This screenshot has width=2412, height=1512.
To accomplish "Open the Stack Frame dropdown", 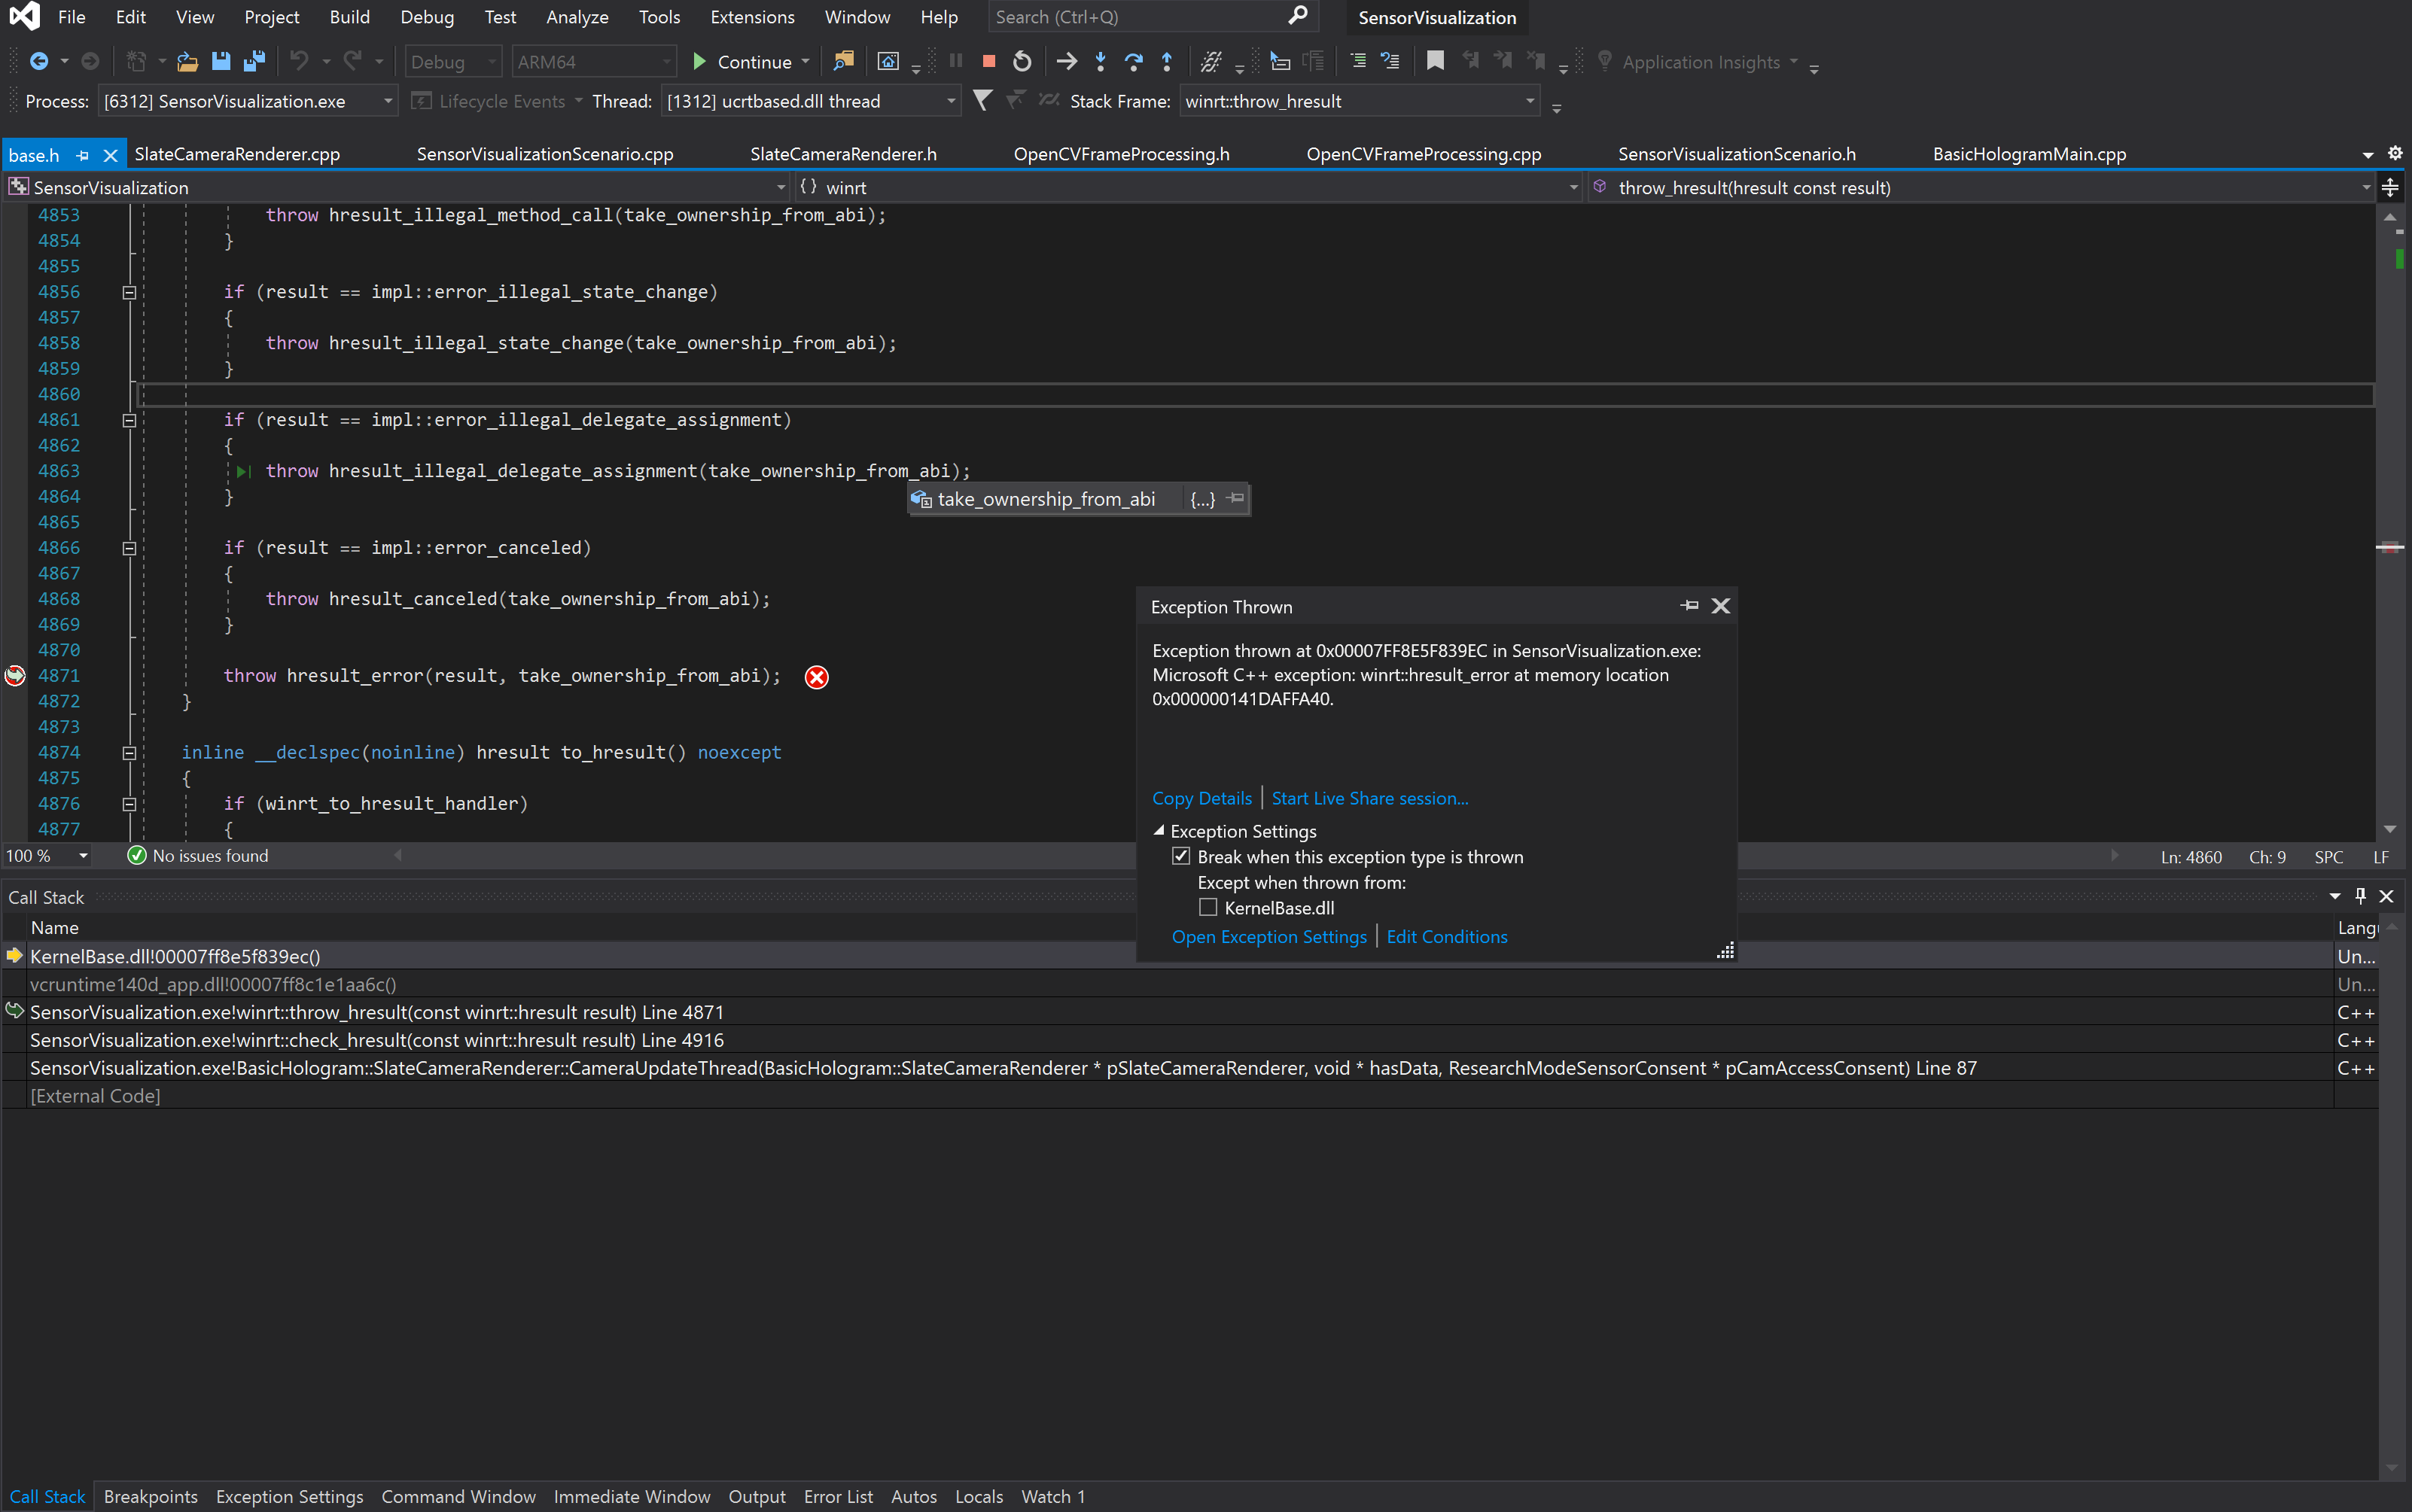I will (1529, 100).
